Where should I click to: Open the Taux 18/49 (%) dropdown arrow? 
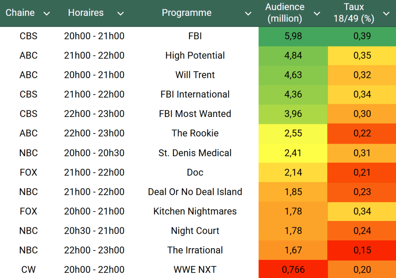point(386,14)
